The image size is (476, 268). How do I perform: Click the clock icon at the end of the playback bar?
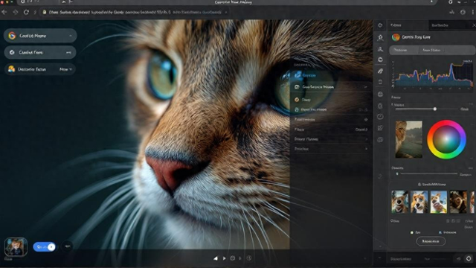click(249, 258)
